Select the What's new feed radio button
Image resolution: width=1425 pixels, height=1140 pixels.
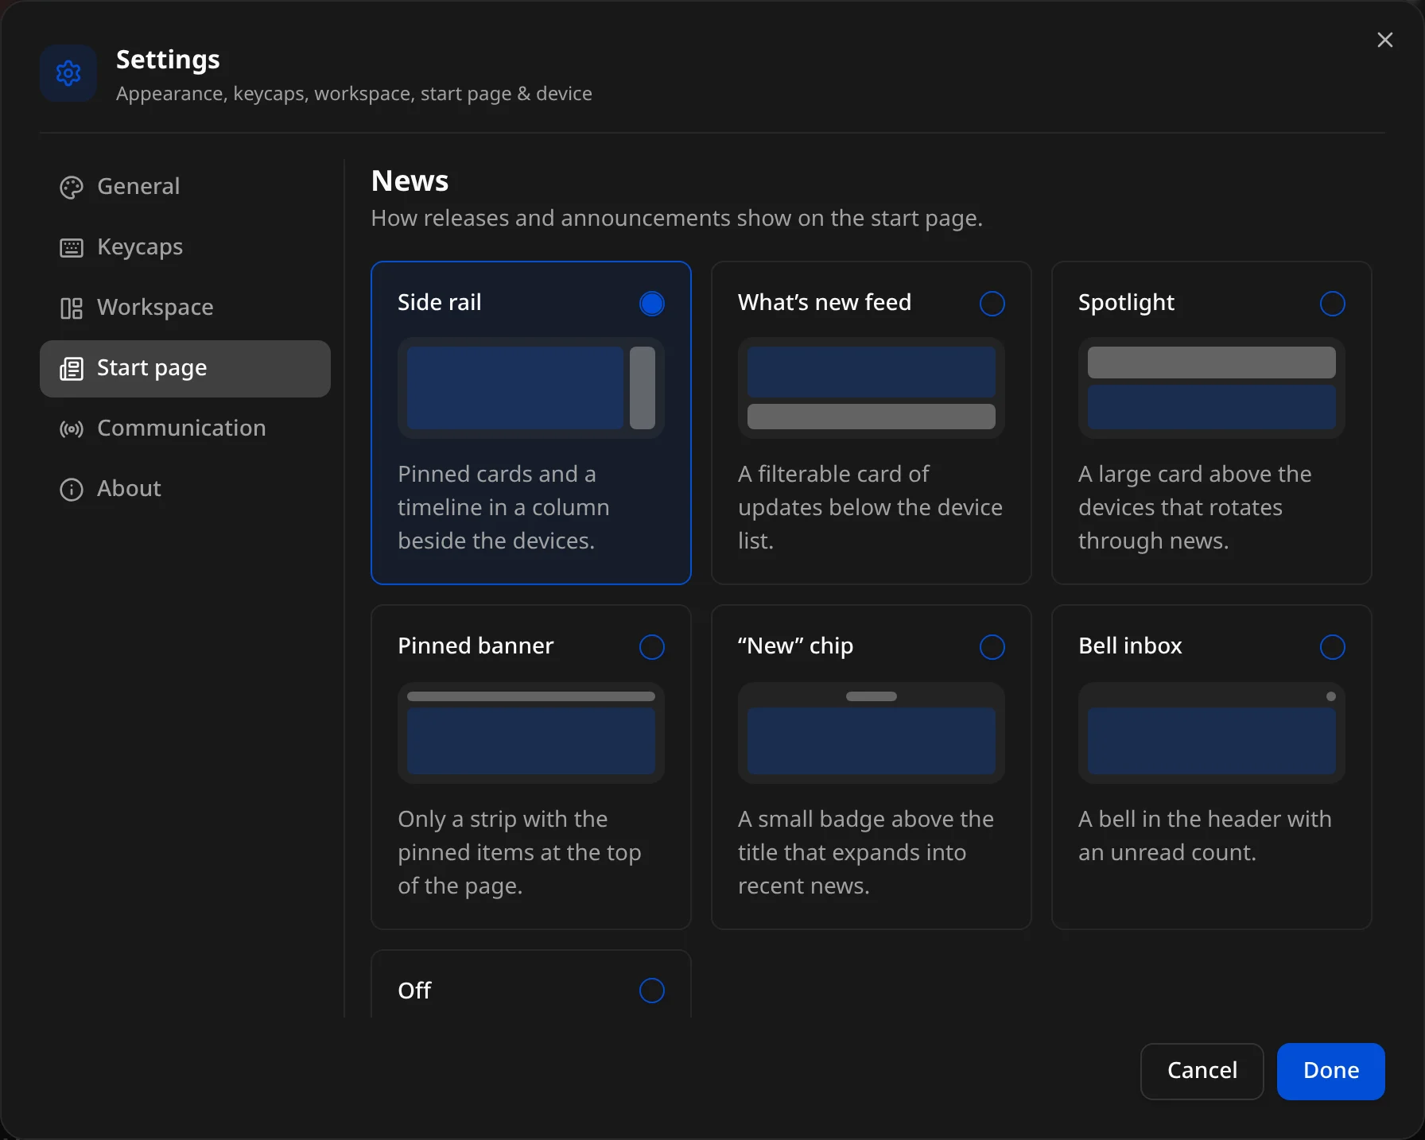[x=992, y=304]
